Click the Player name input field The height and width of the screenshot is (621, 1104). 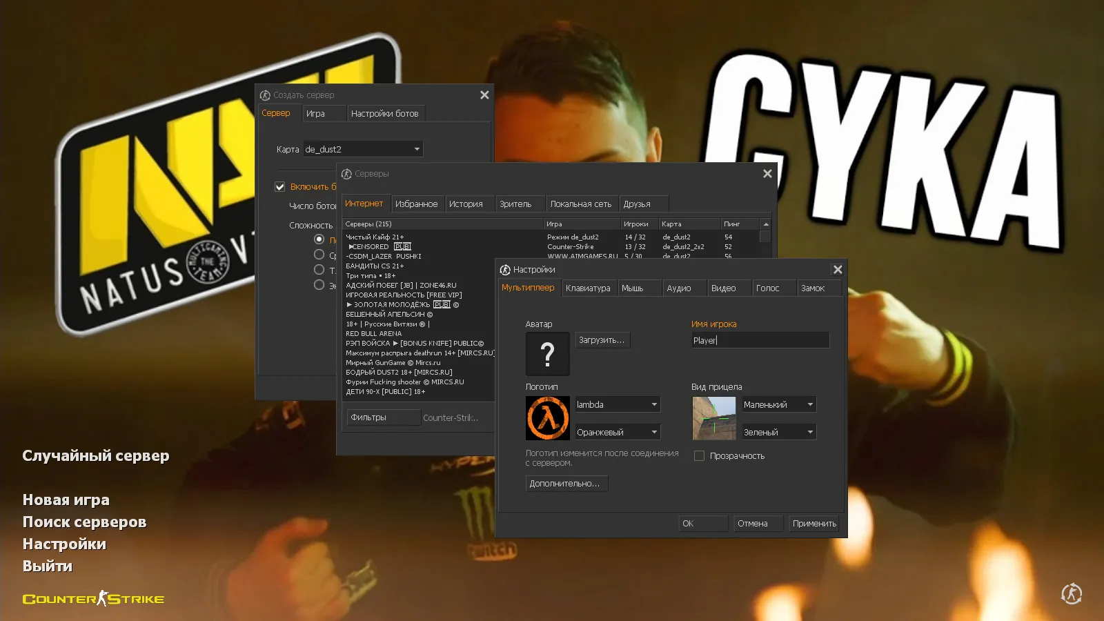759,339
